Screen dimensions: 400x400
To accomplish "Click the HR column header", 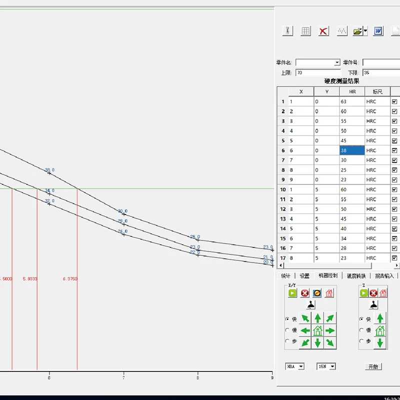I will click(x=351, y=91).
